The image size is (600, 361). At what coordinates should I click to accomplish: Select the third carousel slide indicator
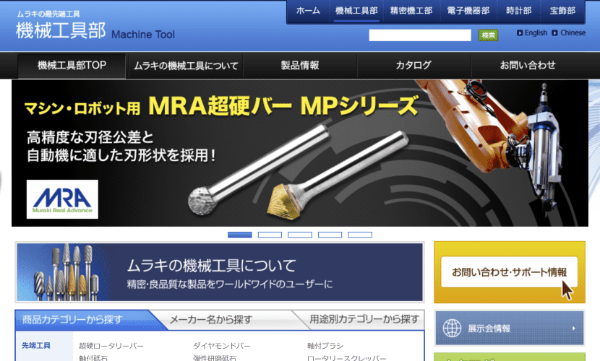tap(300, 235)
